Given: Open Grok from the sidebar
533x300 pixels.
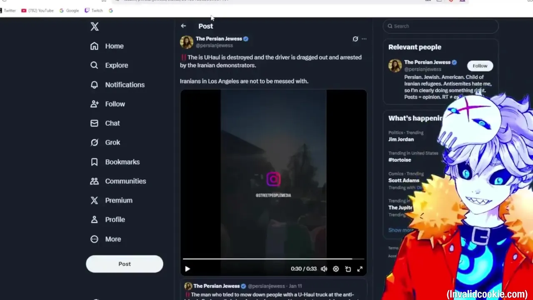Looking at the screenshot, I should [105, 142].
